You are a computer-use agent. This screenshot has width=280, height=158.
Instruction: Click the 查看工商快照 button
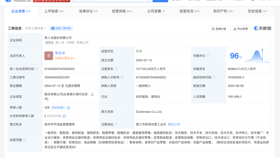[61, 28]
